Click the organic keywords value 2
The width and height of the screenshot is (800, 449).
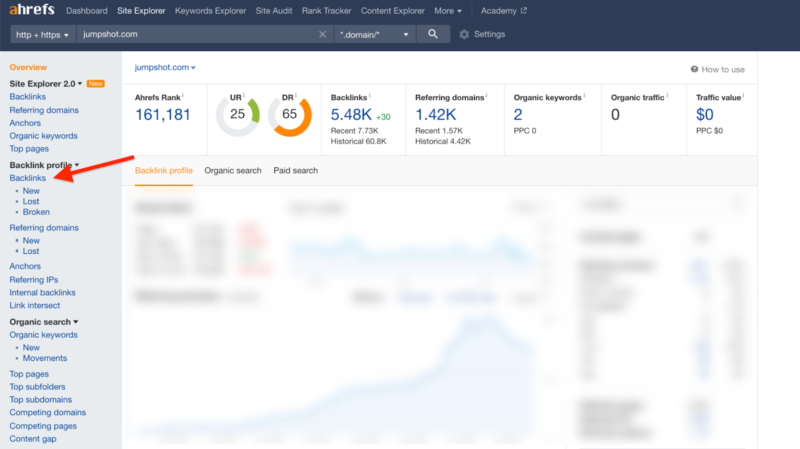click(518, 114)
